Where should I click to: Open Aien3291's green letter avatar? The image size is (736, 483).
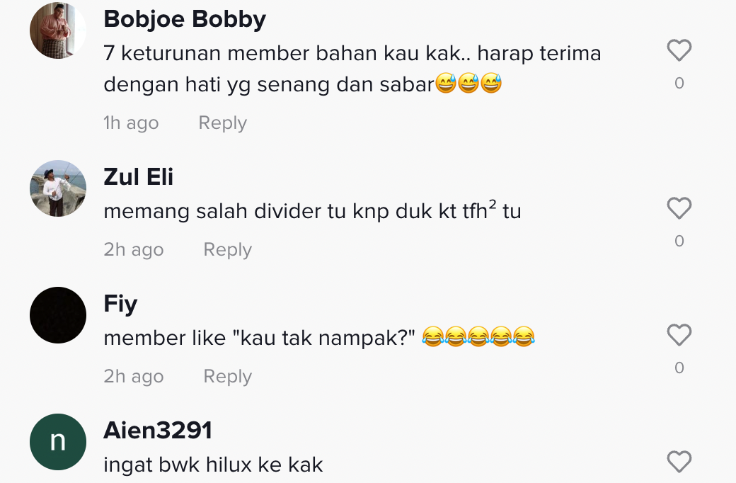click(58, 442)
